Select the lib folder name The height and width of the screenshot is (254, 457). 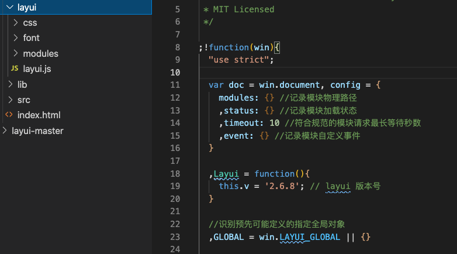point(22,84)
